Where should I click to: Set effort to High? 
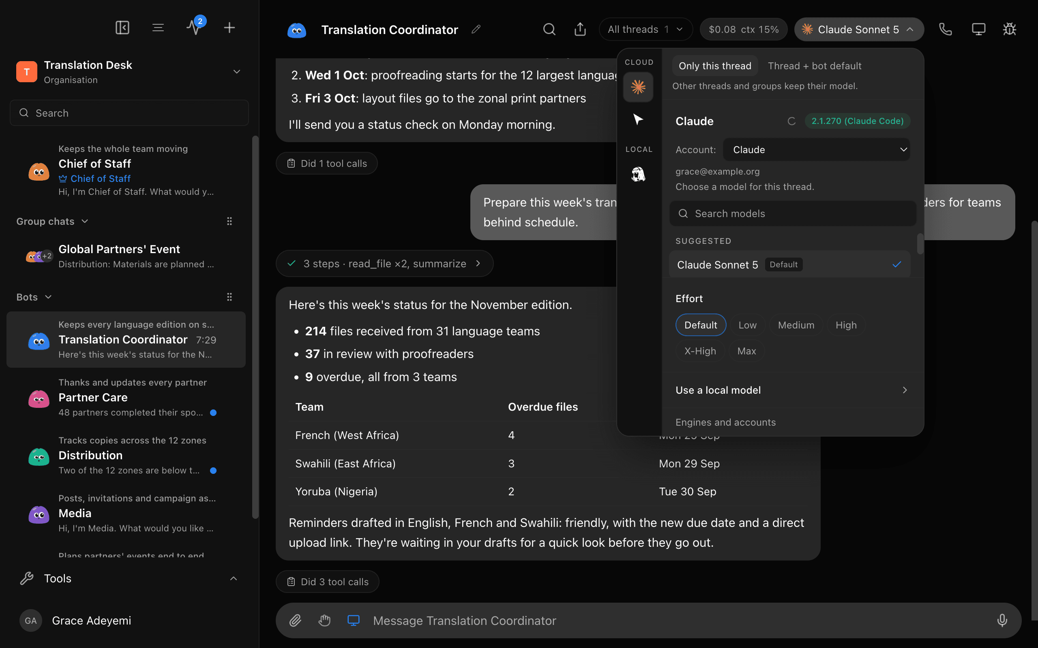click(x=846, y=325)
